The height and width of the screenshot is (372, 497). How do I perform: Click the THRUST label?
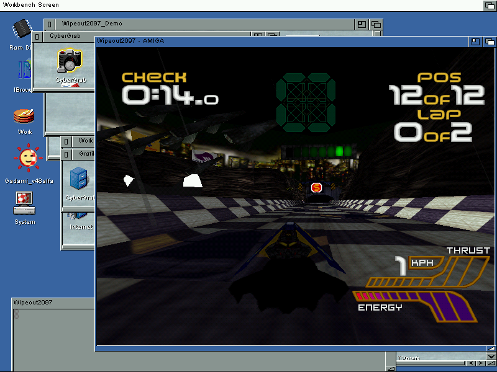[468, 250]
